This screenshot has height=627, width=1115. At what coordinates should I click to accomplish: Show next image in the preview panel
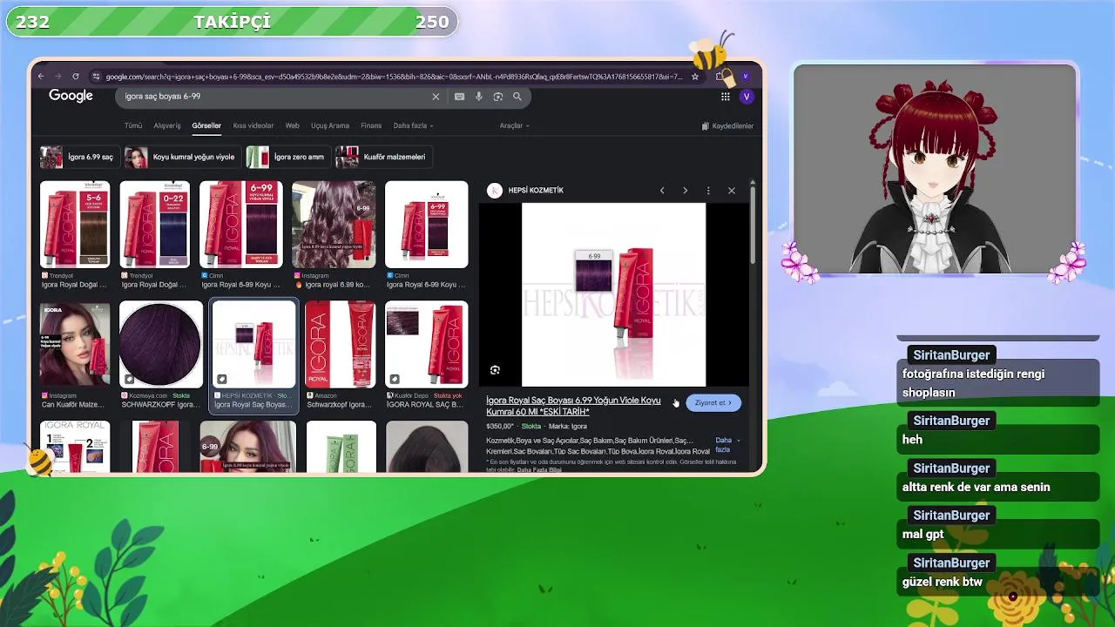685,191
